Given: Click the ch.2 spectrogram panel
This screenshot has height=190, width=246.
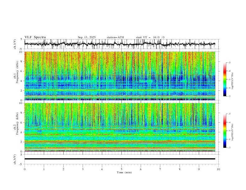Looking at the screenshot, I should 120,127.
